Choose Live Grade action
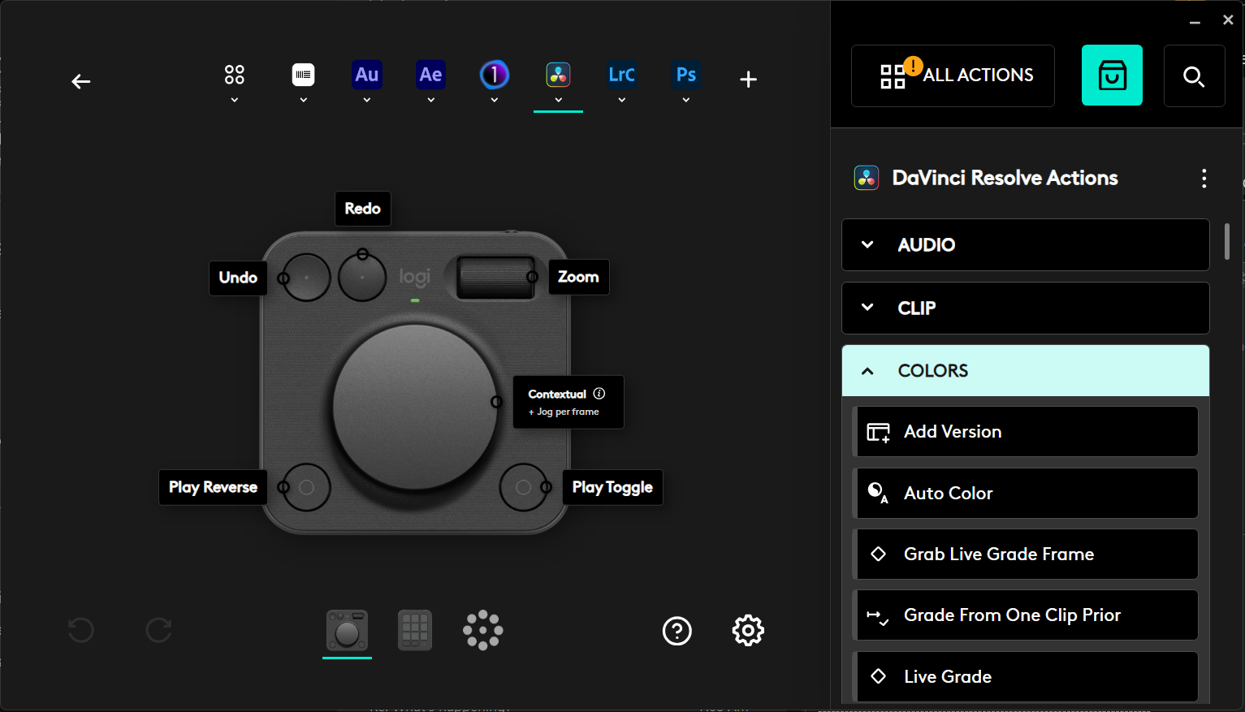Screen dimensions: 1245x712 click(1027, 677)
